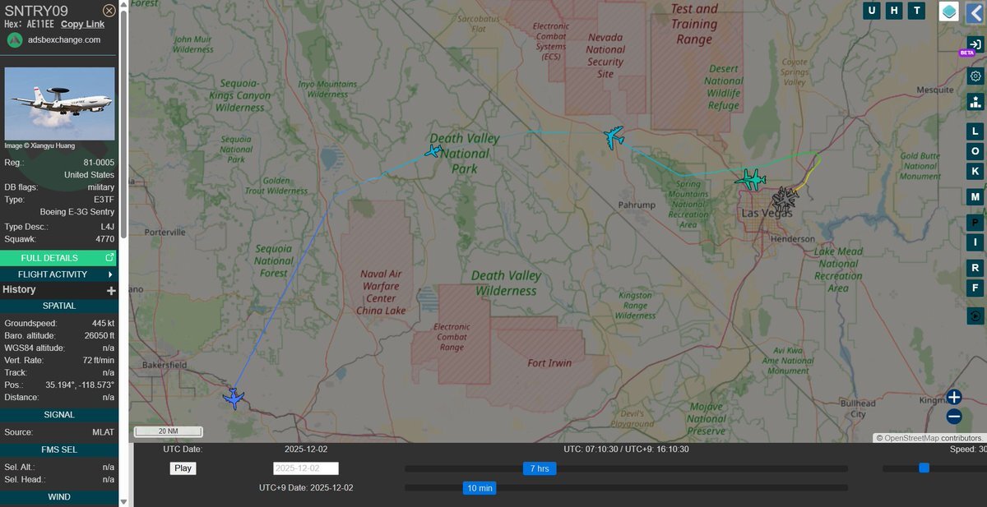Expand the FLIGHT ACTIVITY section
This screenshot has height=507, width=987.
click(x=58, y=274)
